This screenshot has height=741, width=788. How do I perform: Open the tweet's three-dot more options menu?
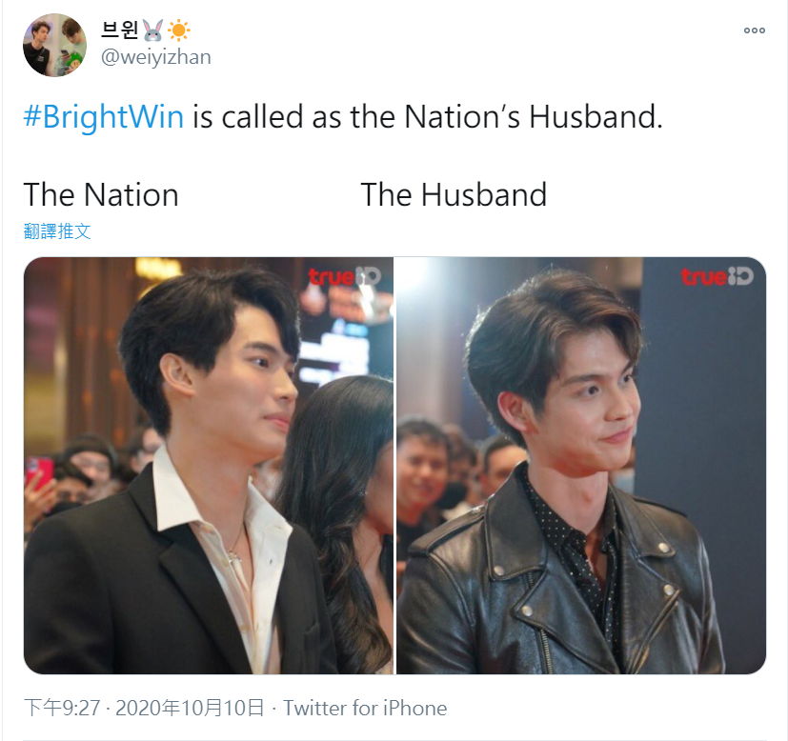(x=755, y=30)
